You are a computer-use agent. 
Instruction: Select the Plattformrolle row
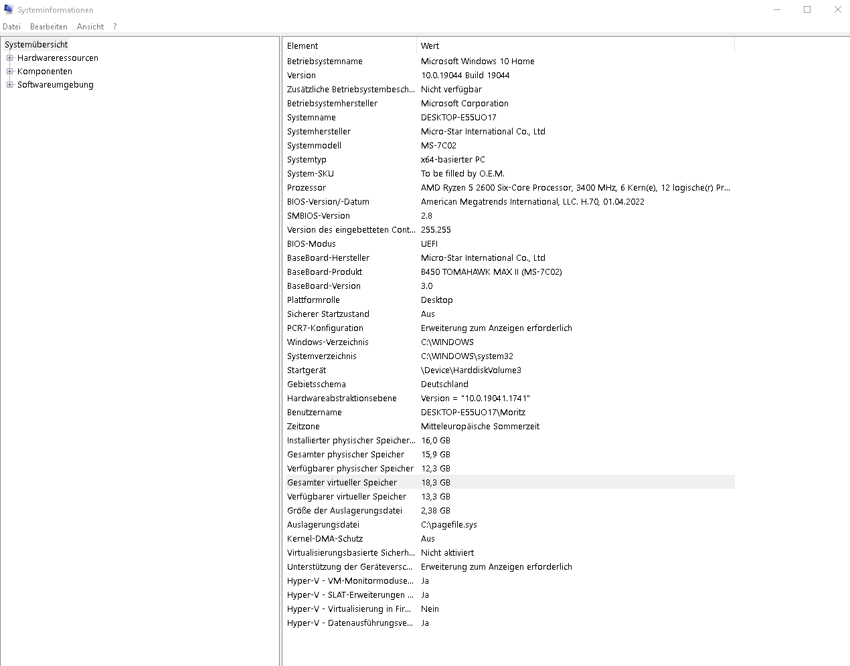pos(509,300)
